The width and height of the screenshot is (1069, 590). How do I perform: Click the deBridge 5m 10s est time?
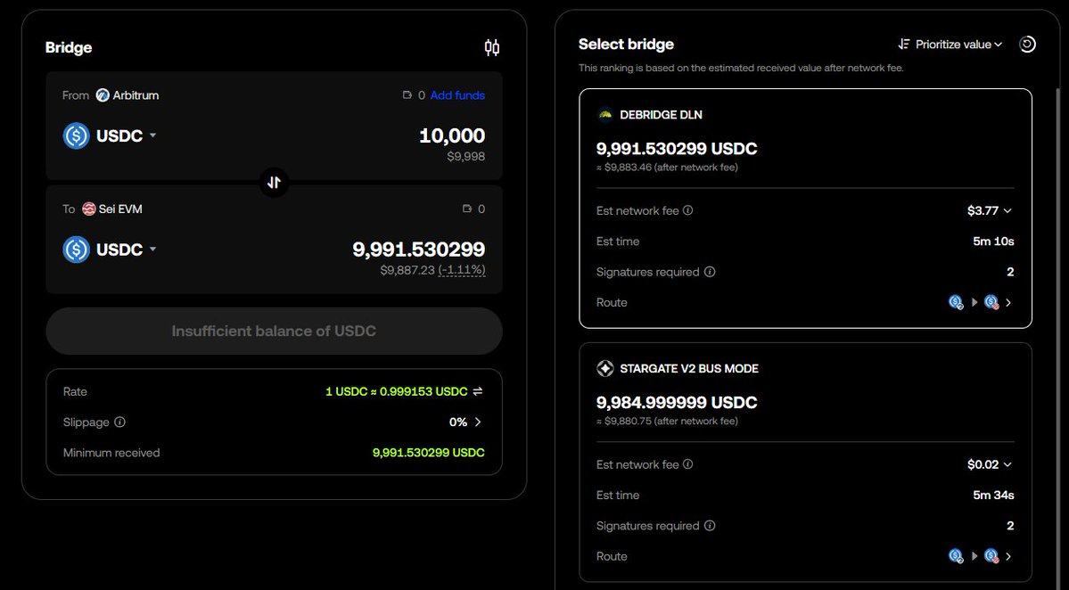point(993,242)
